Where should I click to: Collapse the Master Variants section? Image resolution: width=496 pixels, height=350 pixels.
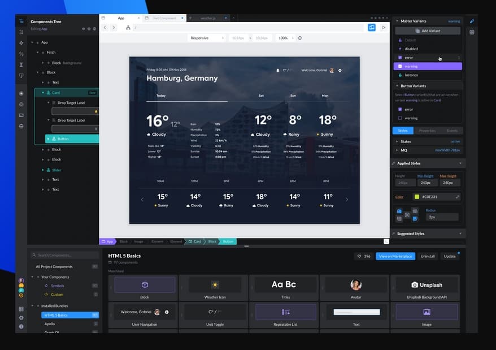pyautogui.click(x=397, y=21)
